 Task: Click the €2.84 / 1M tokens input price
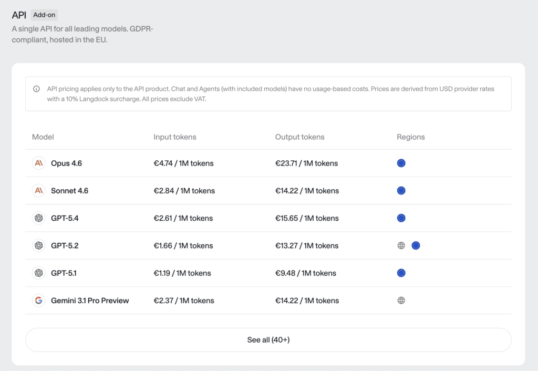click(184, 191)
